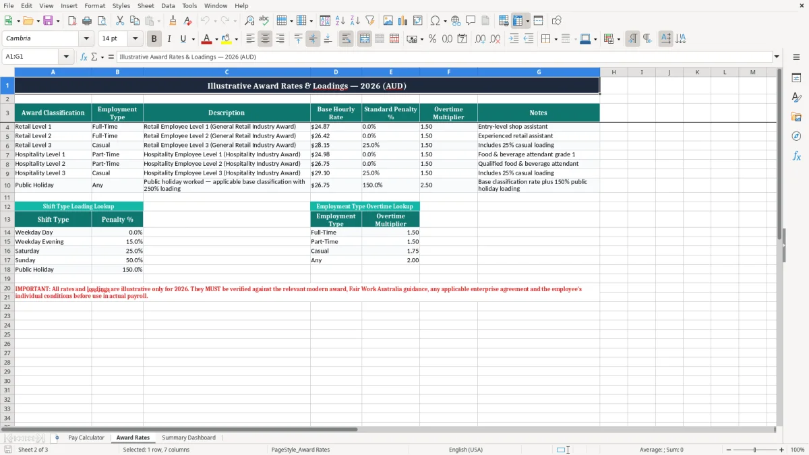The image size is (809, 455).
Task: Click zoom out minus button
Action: click(x=729, y=450)
